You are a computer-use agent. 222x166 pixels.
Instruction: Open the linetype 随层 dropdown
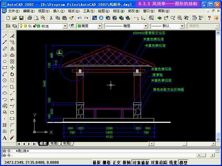click(146, 26)
